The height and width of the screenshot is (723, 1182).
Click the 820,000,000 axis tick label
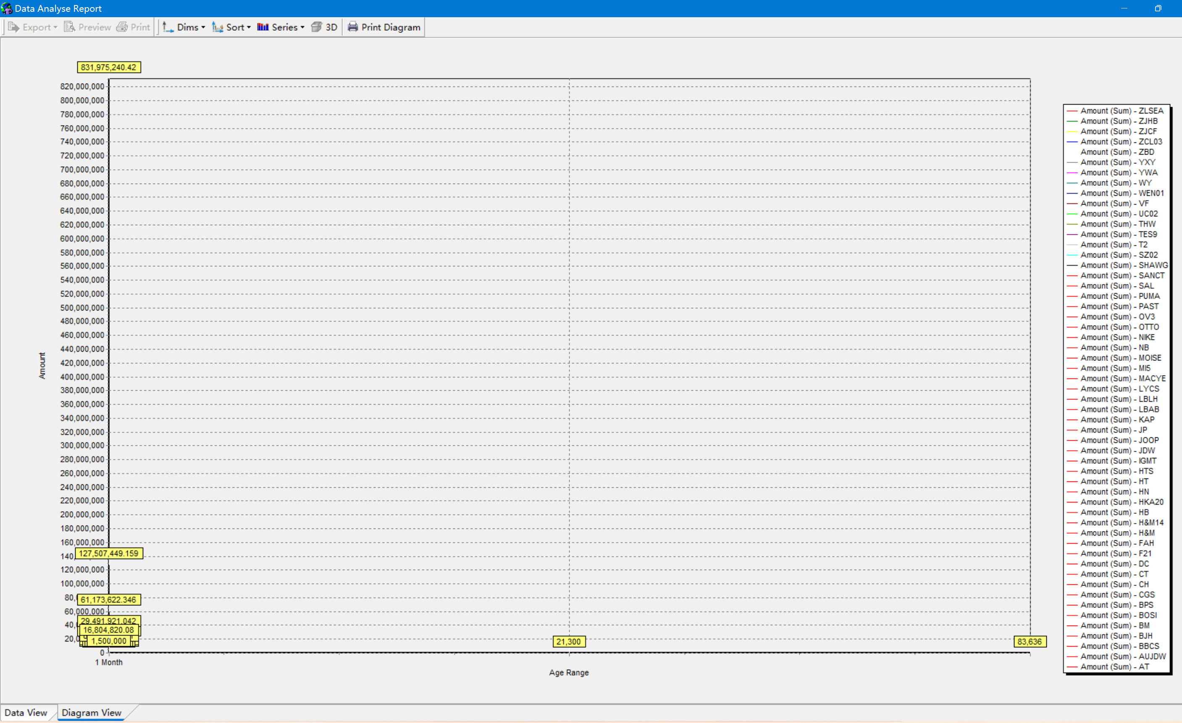(82, 87)
